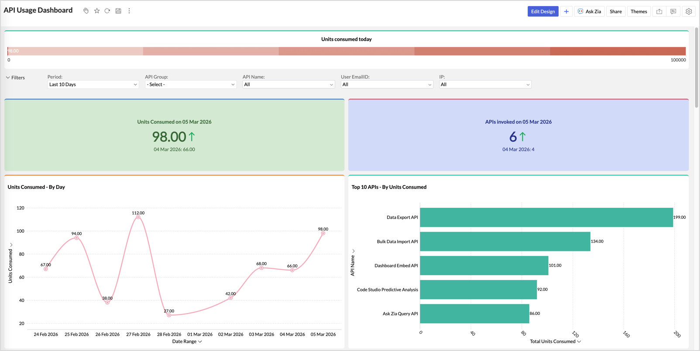Screen dimensions: 700x351
Task: Open the Themes menu
Action: pyautogui.click(x=638, y=11)
